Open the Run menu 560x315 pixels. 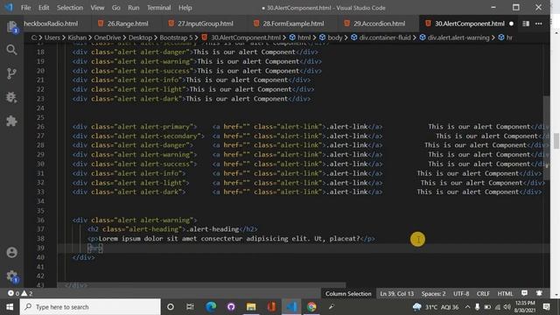[134, 8]
